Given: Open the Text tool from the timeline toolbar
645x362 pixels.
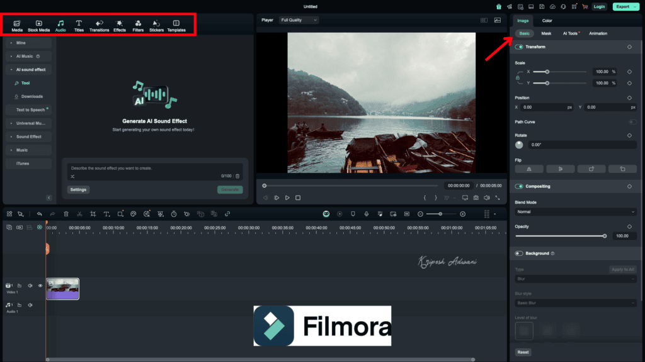Looking at the screenshot, I should click(x=105, y=214).
